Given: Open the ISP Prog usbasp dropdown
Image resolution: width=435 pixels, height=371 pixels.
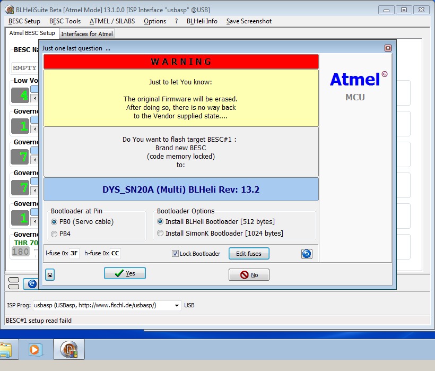Looking at the screenshot, I should pyautogui.click(x=177, y=305).
